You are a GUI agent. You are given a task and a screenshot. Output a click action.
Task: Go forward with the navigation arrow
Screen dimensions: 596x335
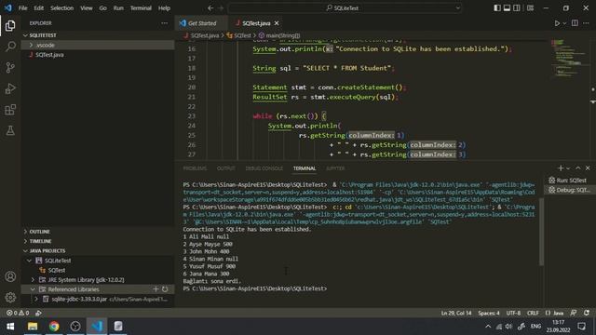tap(221, 8)
